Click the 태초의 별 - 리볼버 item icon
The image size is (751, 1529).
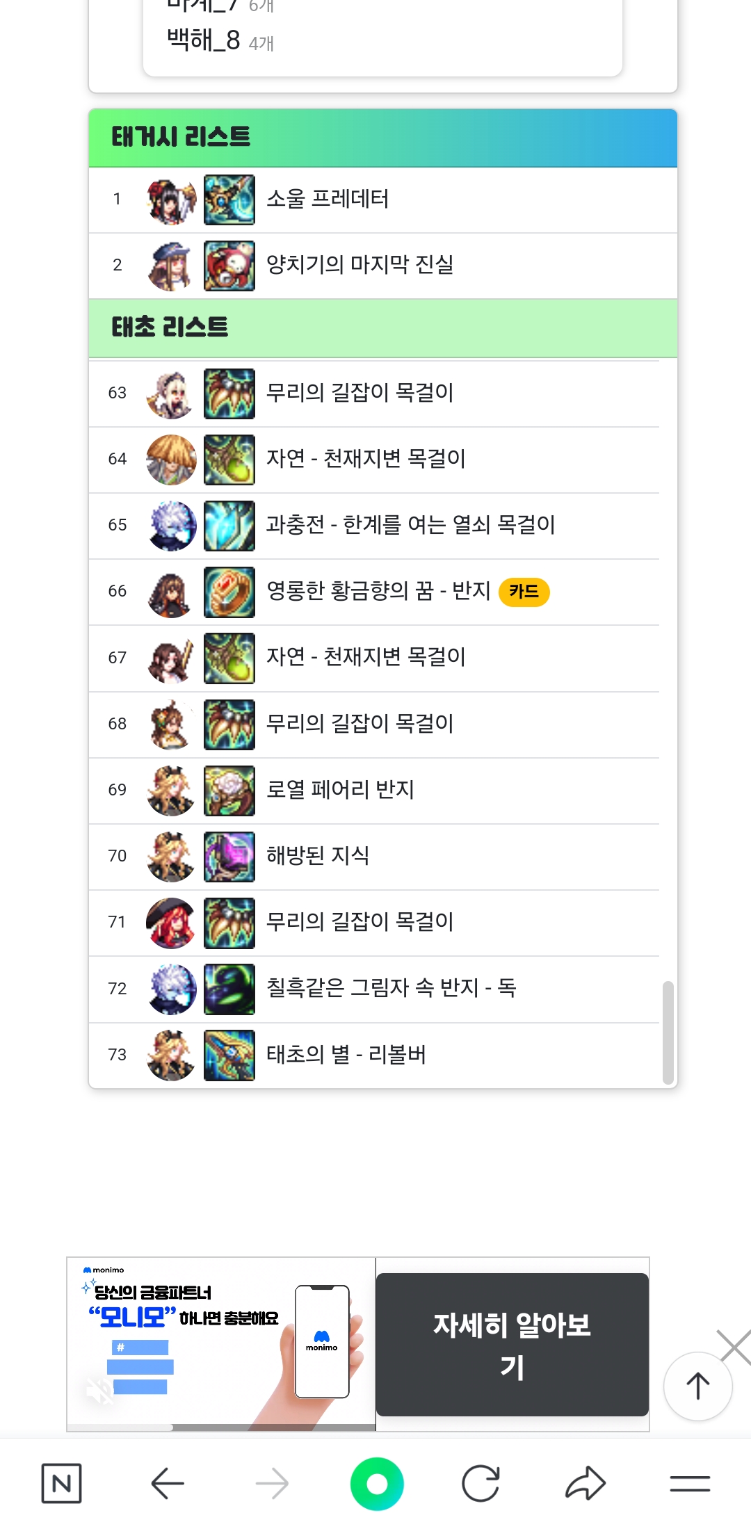tap(229, 1055)
